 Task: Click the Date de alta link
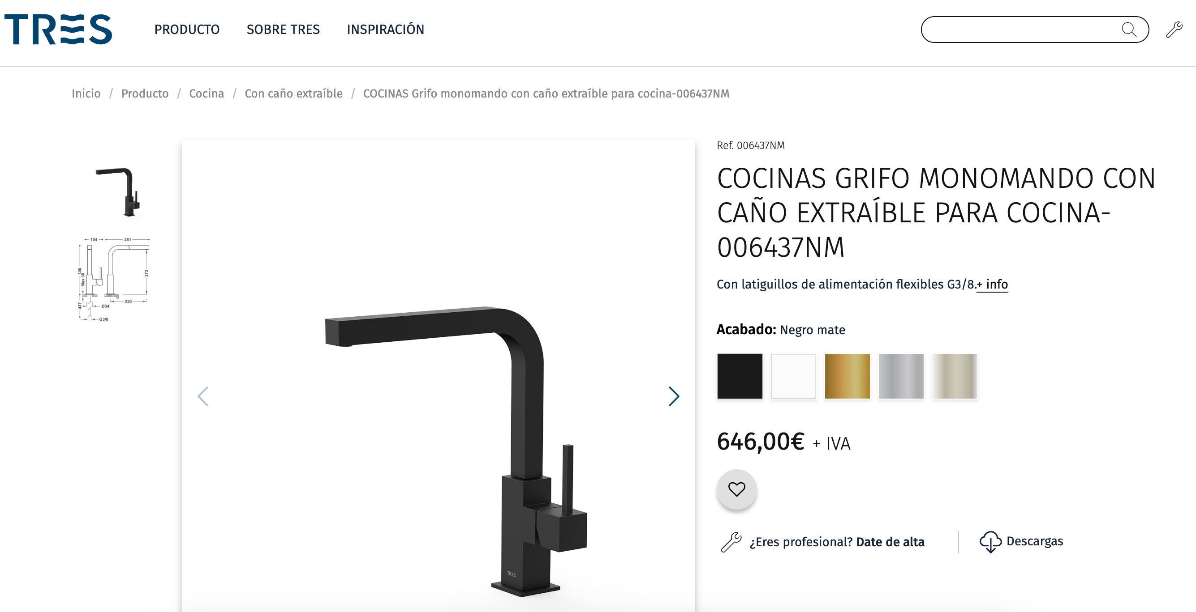890,542
